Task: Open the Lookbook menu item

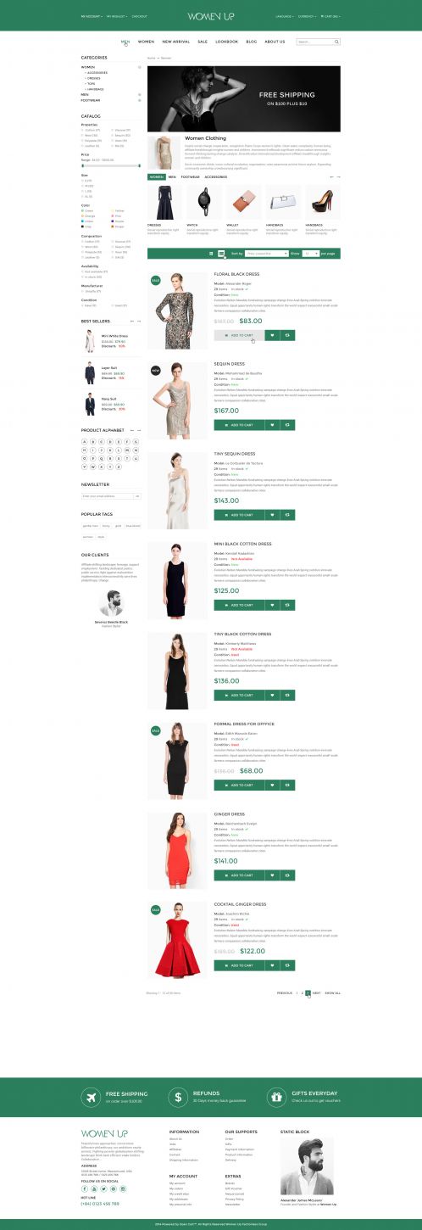Action: tap(226, 42)
